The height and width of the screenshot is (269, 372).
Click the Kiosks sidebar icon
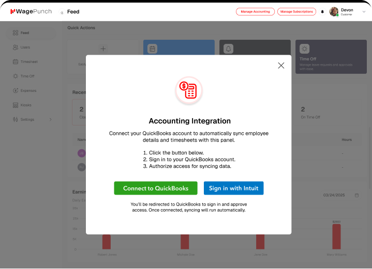point(16,105)
